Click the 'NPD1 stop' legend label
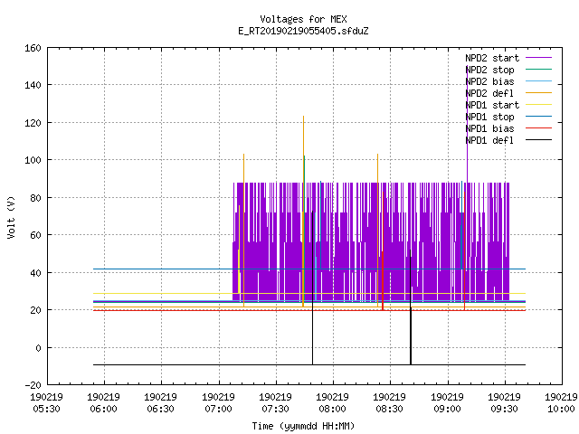Screen dimensions: 579x434 (x=489, y=117)
